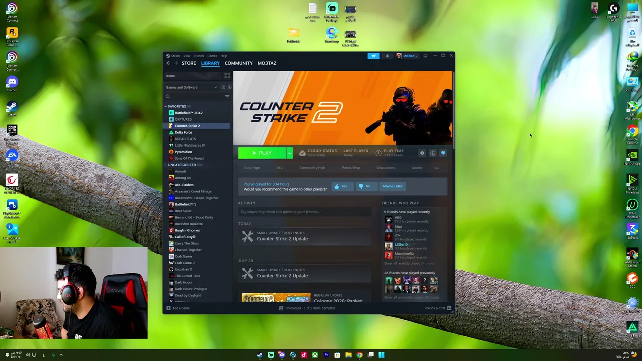
Task: Show more game links ellipsis menu
Action: [436, 168]
